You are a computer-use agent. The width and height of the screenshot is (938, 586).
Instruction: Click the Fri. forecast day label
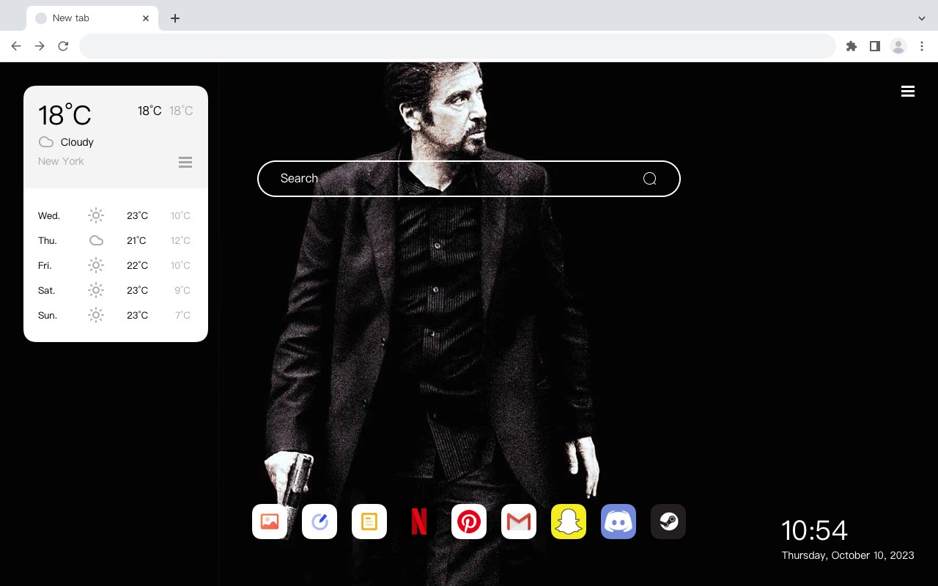click(x=45, y=265)
